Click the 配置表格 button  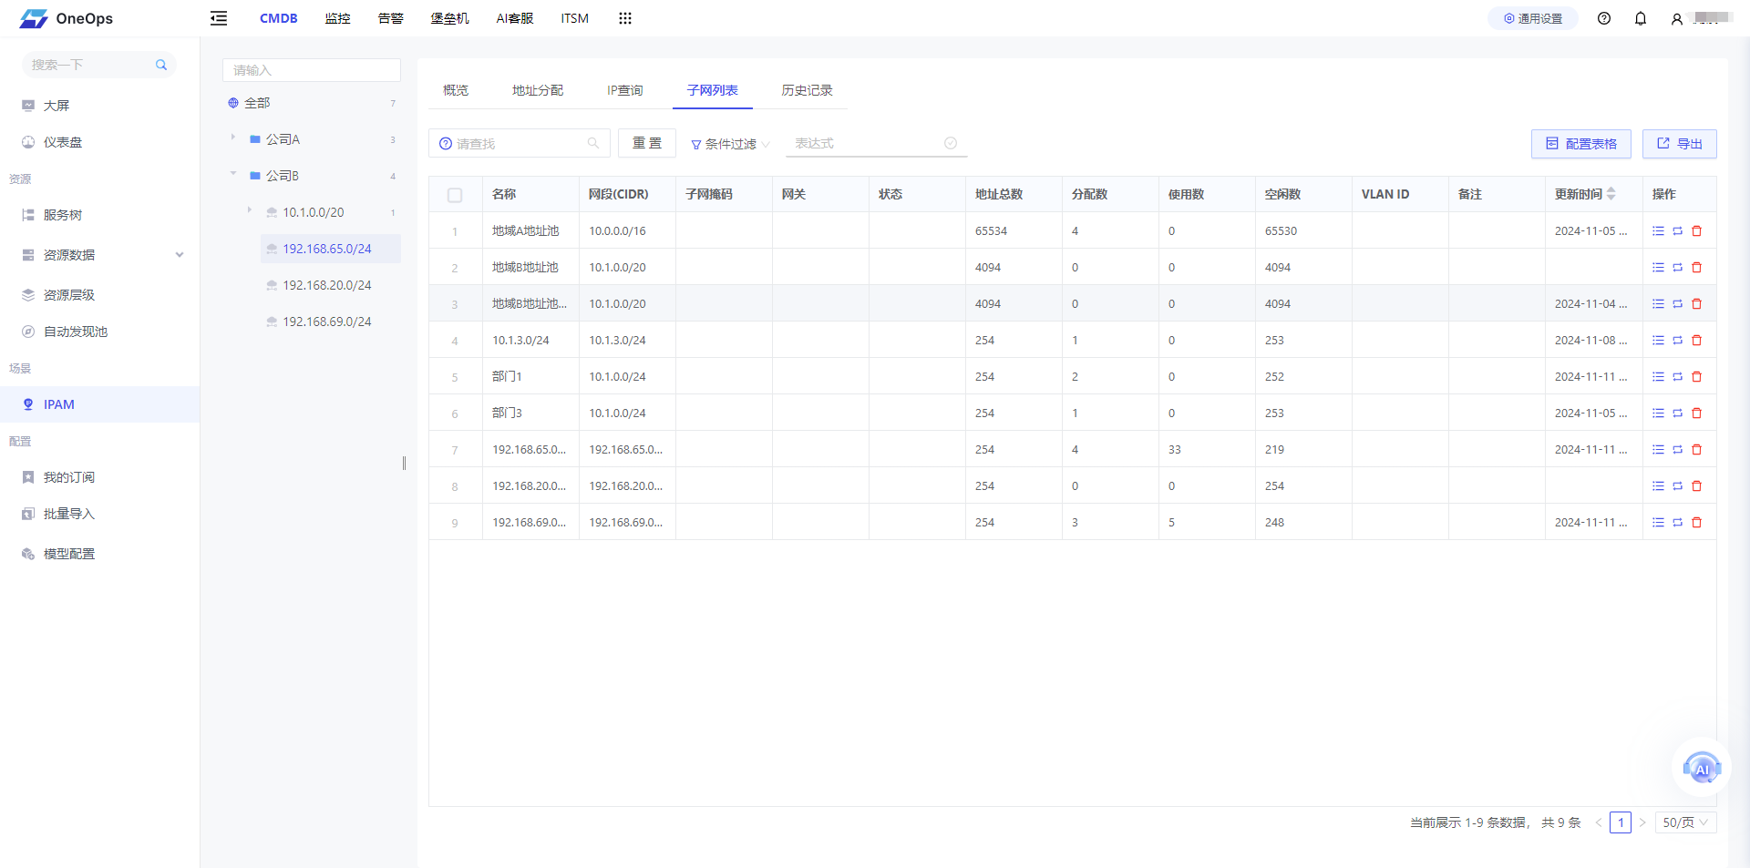1581,144
